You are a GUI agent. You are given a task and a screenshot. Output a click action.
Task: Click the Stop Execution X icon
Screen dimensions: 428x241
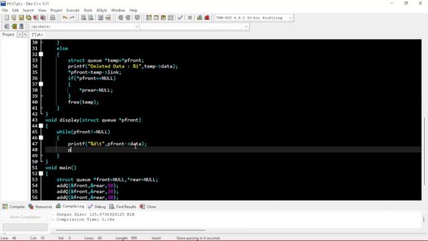(190, 18)
